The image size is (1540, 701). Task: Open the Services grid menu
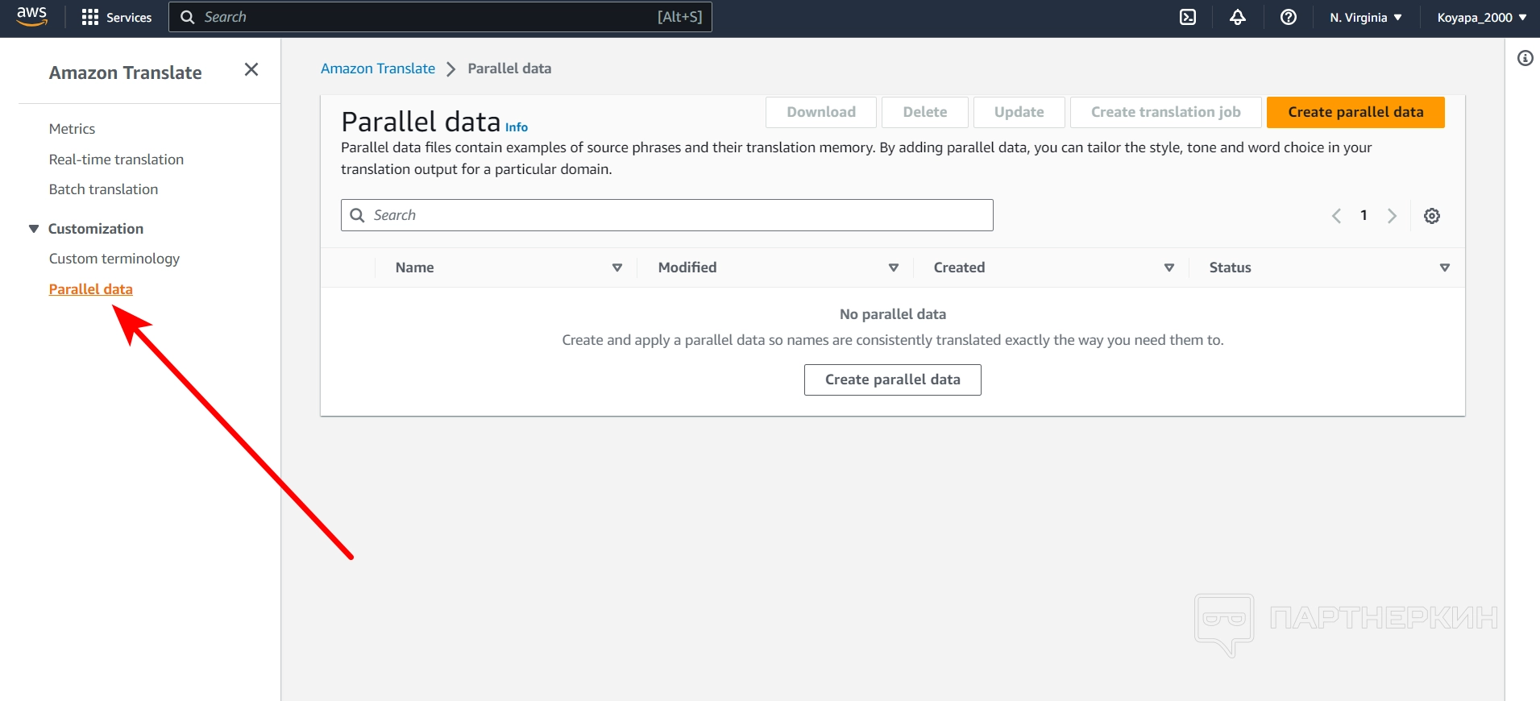click(117, 17)
